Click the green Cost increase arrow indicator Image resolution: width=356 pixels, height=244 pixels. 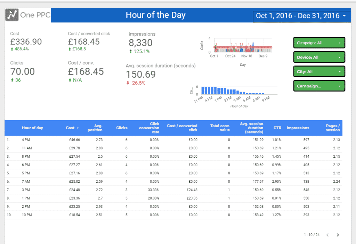point(12,49)
